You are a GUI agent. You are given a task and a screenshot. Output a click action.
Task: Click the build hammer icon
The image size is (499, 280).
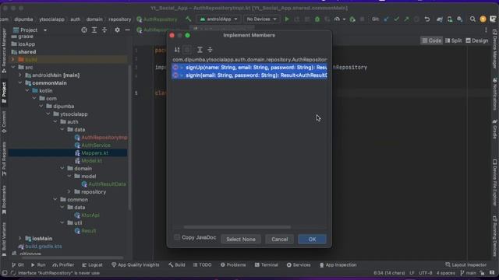tap(189, 19)
